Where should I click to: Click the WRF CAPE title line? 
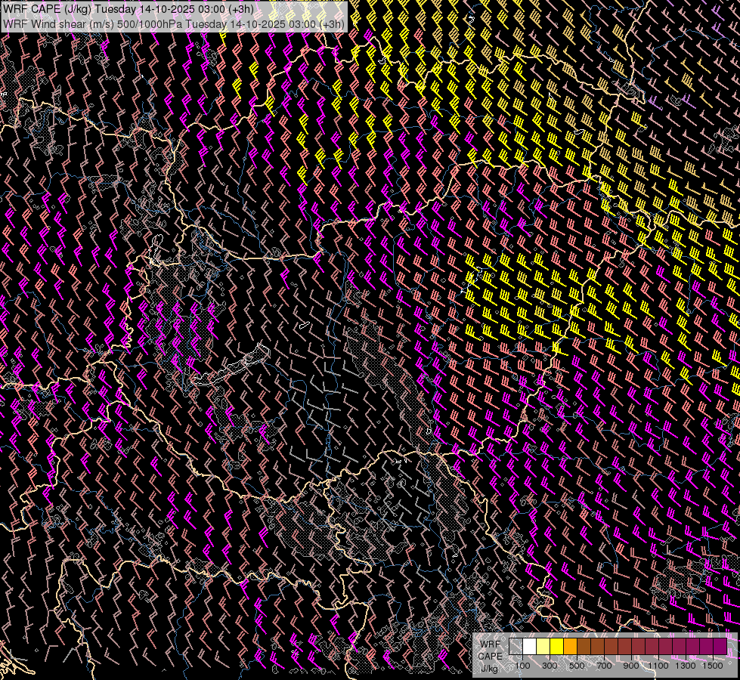click(x=128, y=9)
